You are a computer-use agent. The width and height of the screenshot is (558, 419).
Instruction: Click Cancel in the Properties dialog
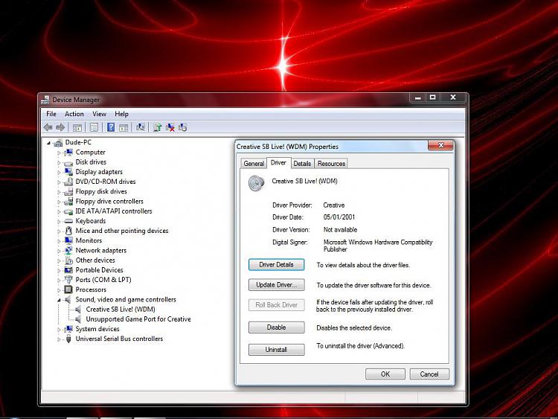pos(429,374)
